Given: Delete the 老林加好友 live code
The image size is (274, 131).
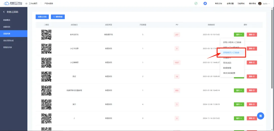Looking at the screenshot, I should (252, 34).
